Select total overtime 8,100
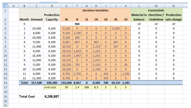 (x=96, y=83)
